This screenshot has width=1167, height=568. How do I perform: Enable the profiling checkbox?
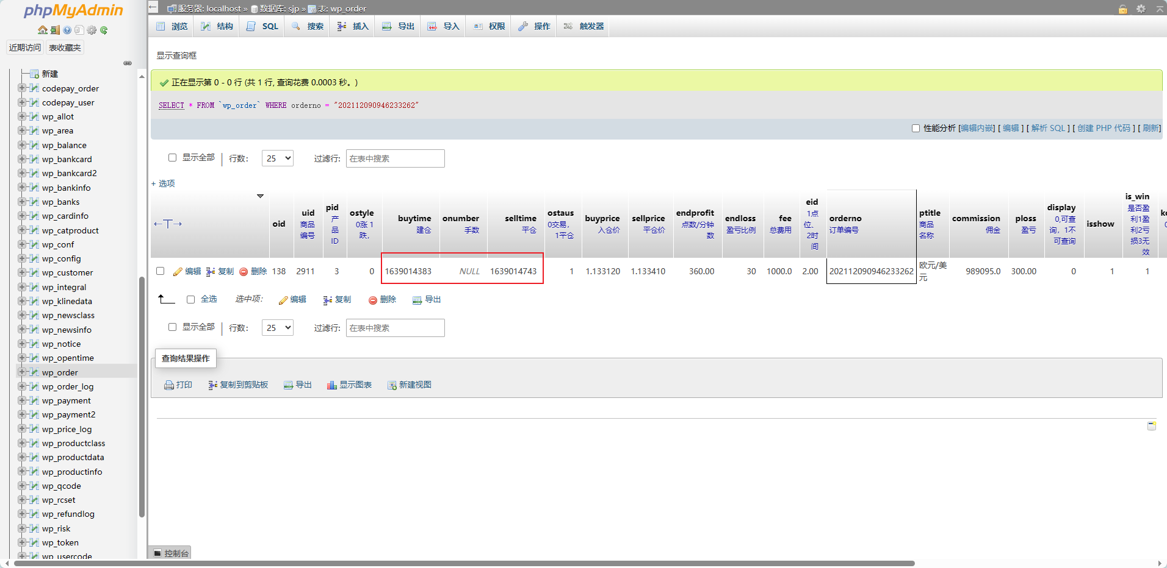pos(916,128)
